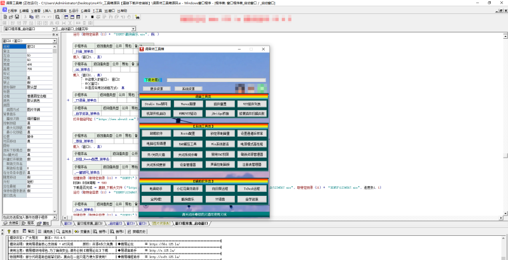This screenshot has height=260, width=508.
Task: Open the H.帮助 menu
Action: (x=122, y=10)
